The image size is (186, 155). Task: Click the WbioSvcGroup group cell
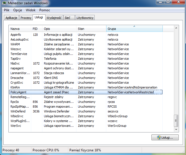pos(117,116)
